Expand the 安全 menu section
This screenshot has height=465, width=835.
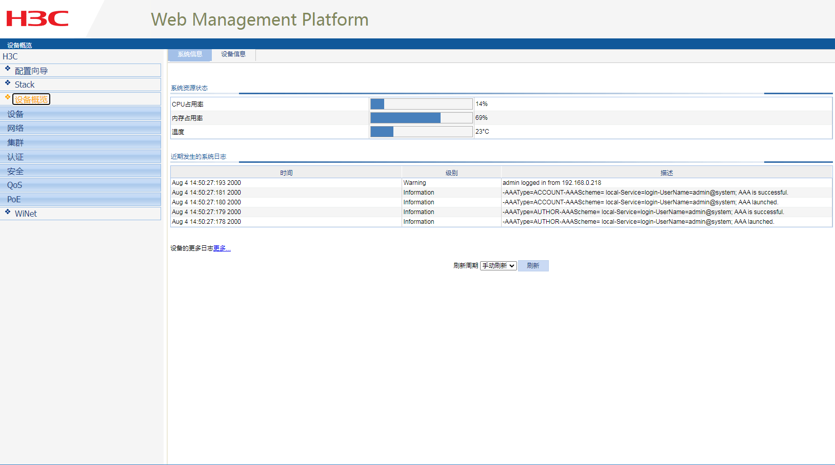pyautogui.click(x=15, y=171)
